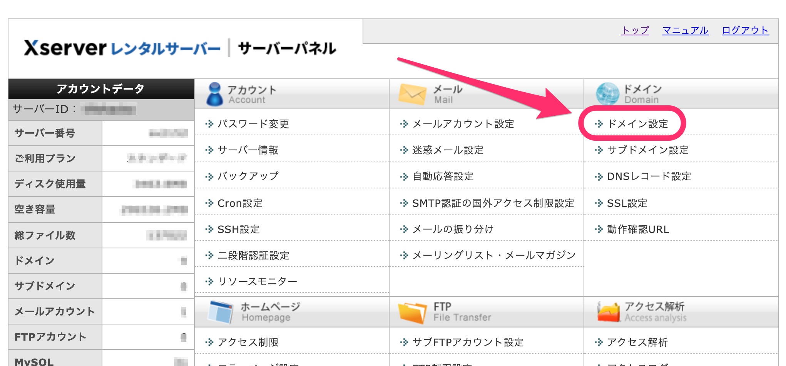Viewport: 786px width, 366px height.
Task: Select Cron設定 in the Account section
Action: tap(240, 203)
